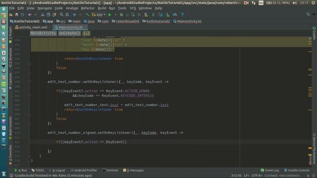
Task: Open the Navigate menu
Action: point(45,8)
